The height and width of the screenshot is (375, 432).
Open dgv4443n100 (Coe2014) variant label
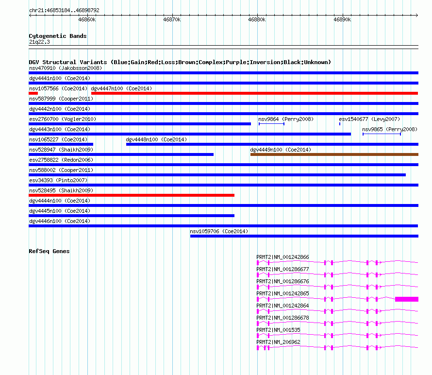coord(60,129)
